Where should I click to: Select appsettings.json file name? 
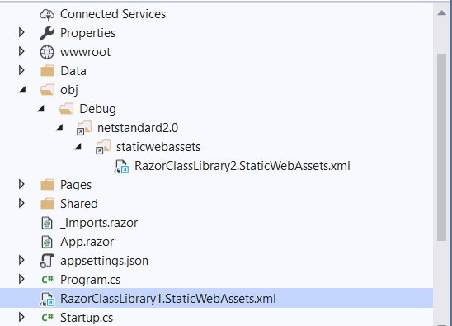coord(104,261)
